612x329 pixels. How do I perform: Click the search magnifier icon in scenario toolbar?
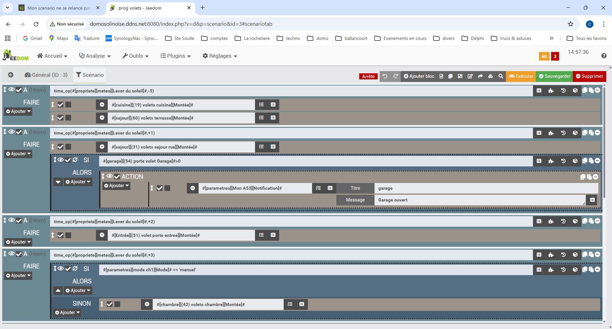click(x=501, y=76)
